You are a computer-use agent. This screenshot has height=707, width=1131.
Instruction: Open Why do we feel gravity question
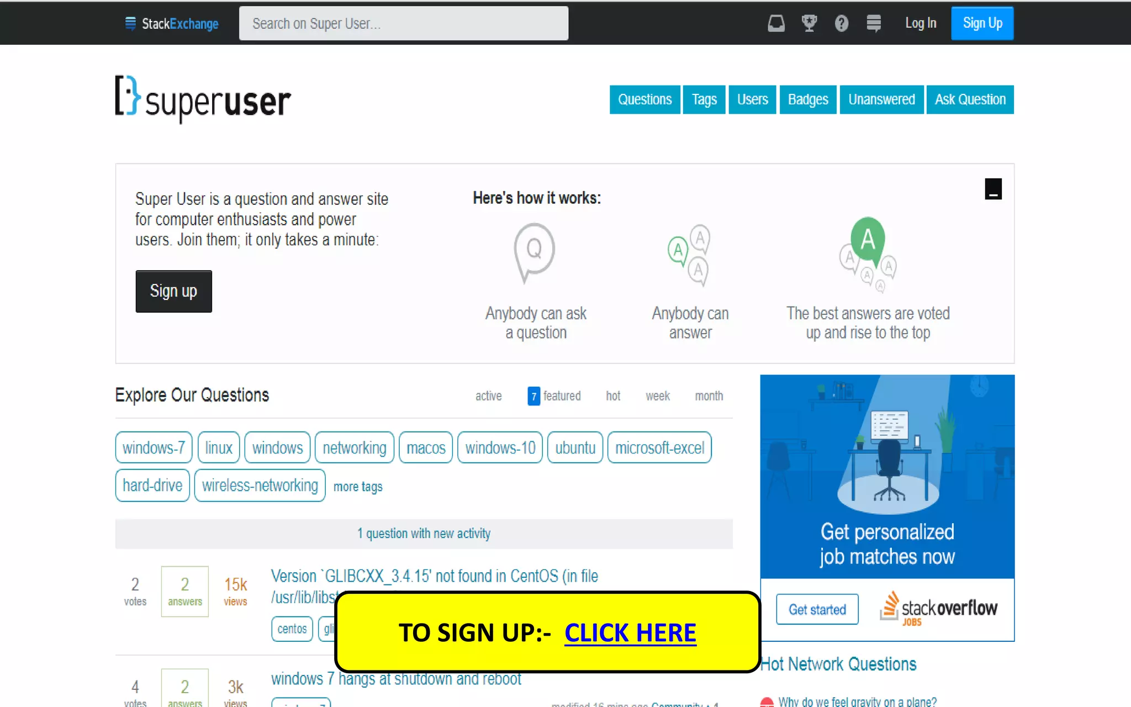pyautogui.click(x=857, y=701)
